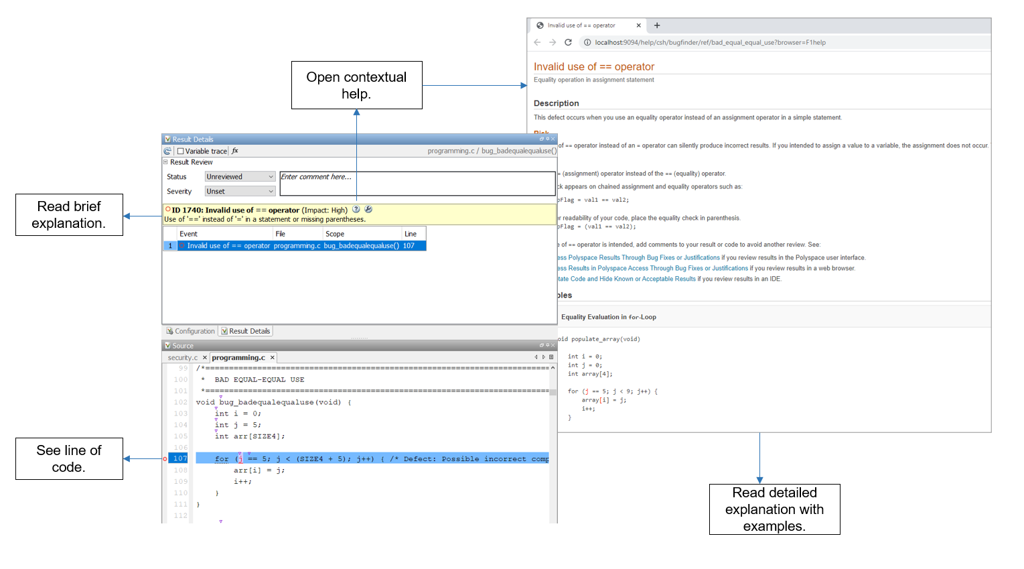Open the Severity dropdown showing Unset
Image resolution: width=1024 pixels, height=569 pixels.
pos(240,192)
